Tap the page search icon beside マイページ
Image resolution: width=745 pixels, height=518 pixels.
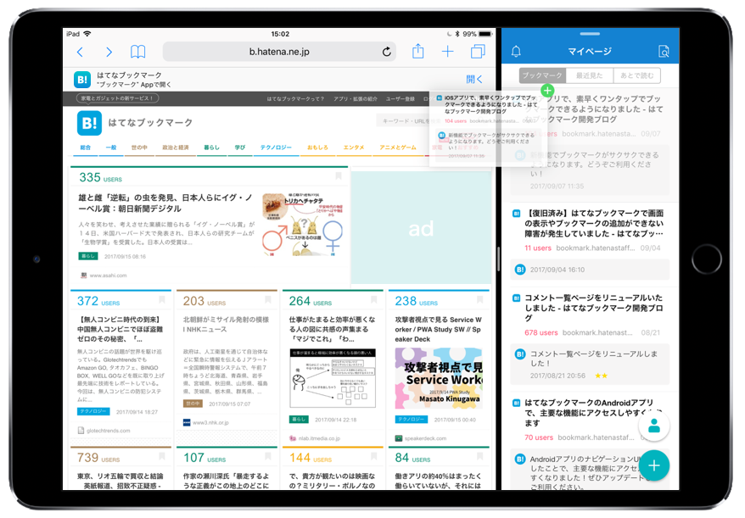[x=664, y=51]
